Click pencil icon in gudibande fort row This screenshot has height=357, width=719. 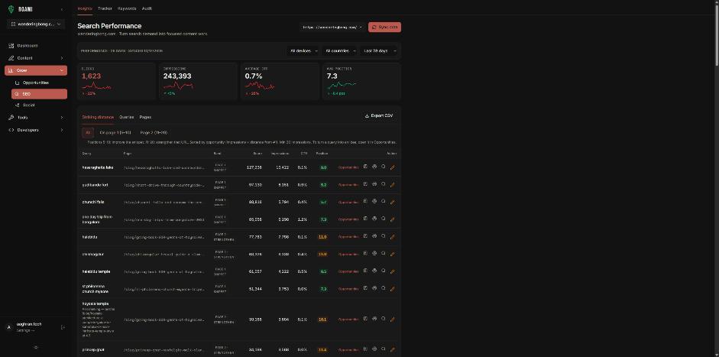392,185
